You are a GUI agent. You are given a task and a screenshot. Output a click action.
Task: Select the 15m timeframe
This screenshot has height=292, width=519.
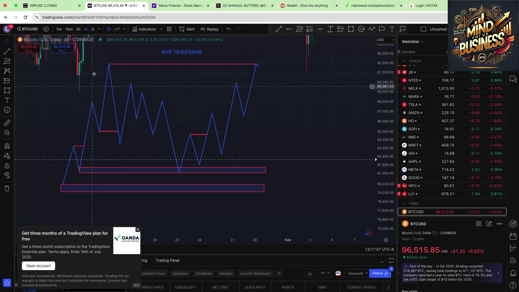tap(69, 29)
